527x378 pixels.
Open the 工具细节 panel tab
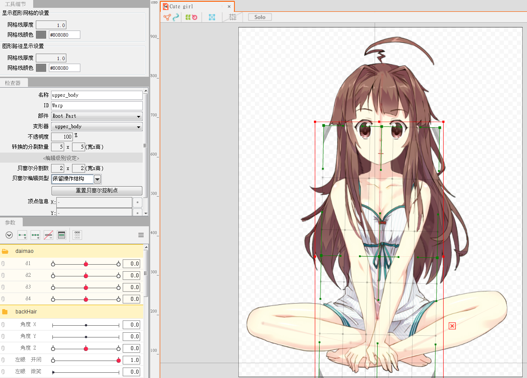[x=16, y=3]
